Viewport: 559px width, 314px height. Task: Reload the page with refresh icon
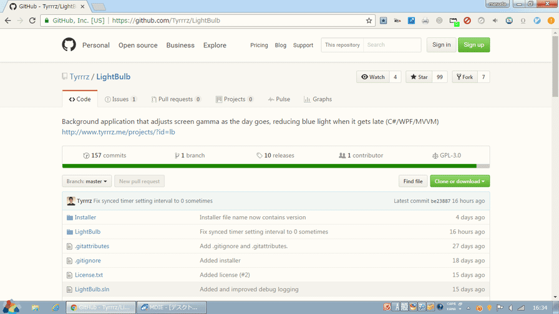click(32, 21)
